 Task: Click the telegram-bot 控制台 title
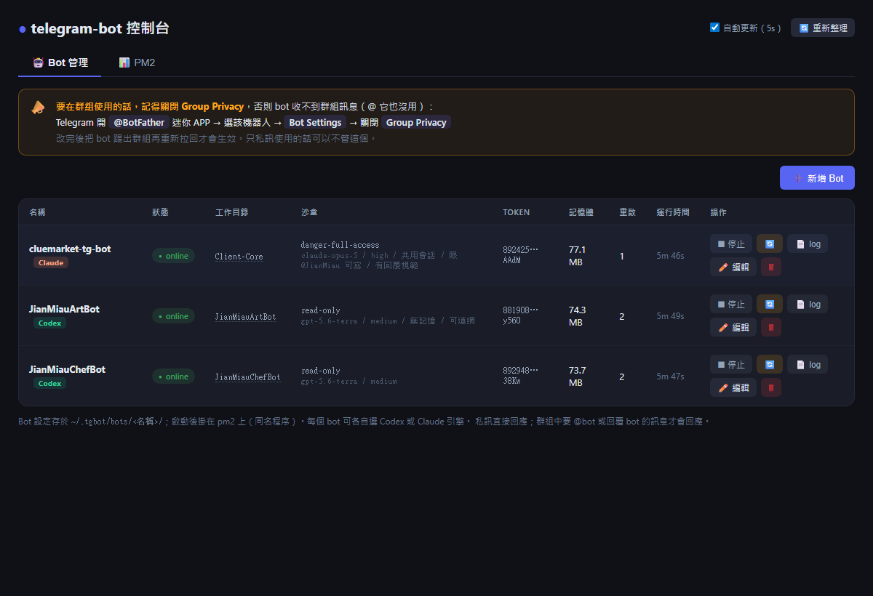100,28
